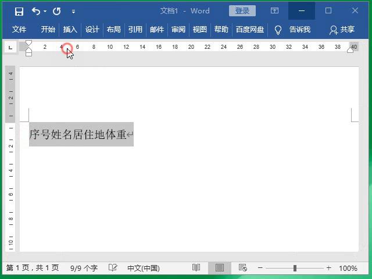372x279 pixels.
Task: Click the lightbulb Tell Me icon
Action: pos(278,30)
